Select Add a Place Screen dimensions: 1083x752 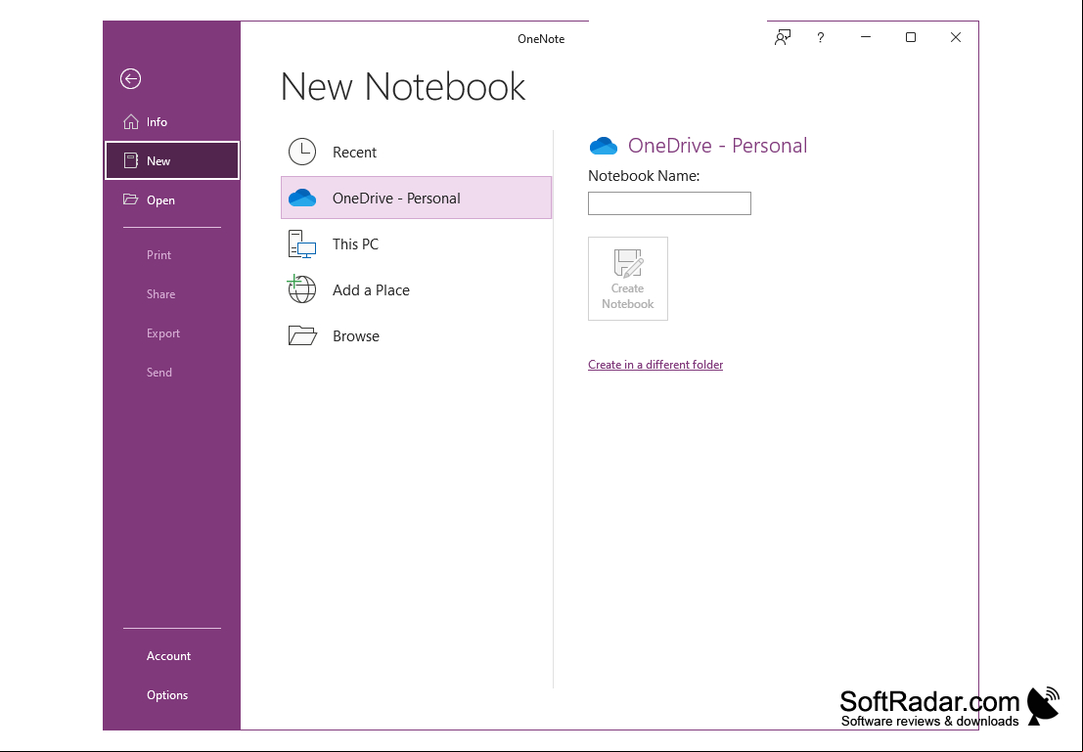tap(417, 290)
